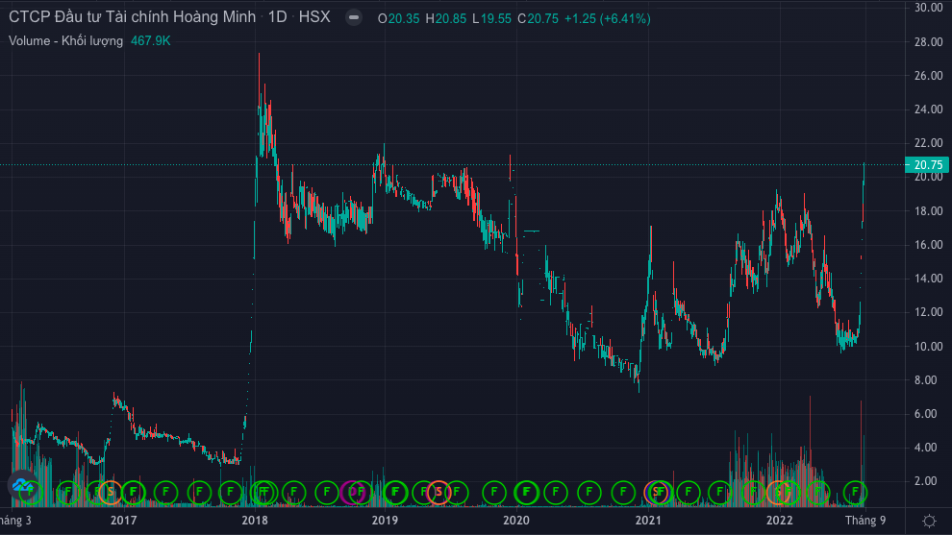Image resolution: width=952 pixels, height=535 pixels.
Task: Click the logo badge in bottom-left corner
Action: [x=23, y=488]
